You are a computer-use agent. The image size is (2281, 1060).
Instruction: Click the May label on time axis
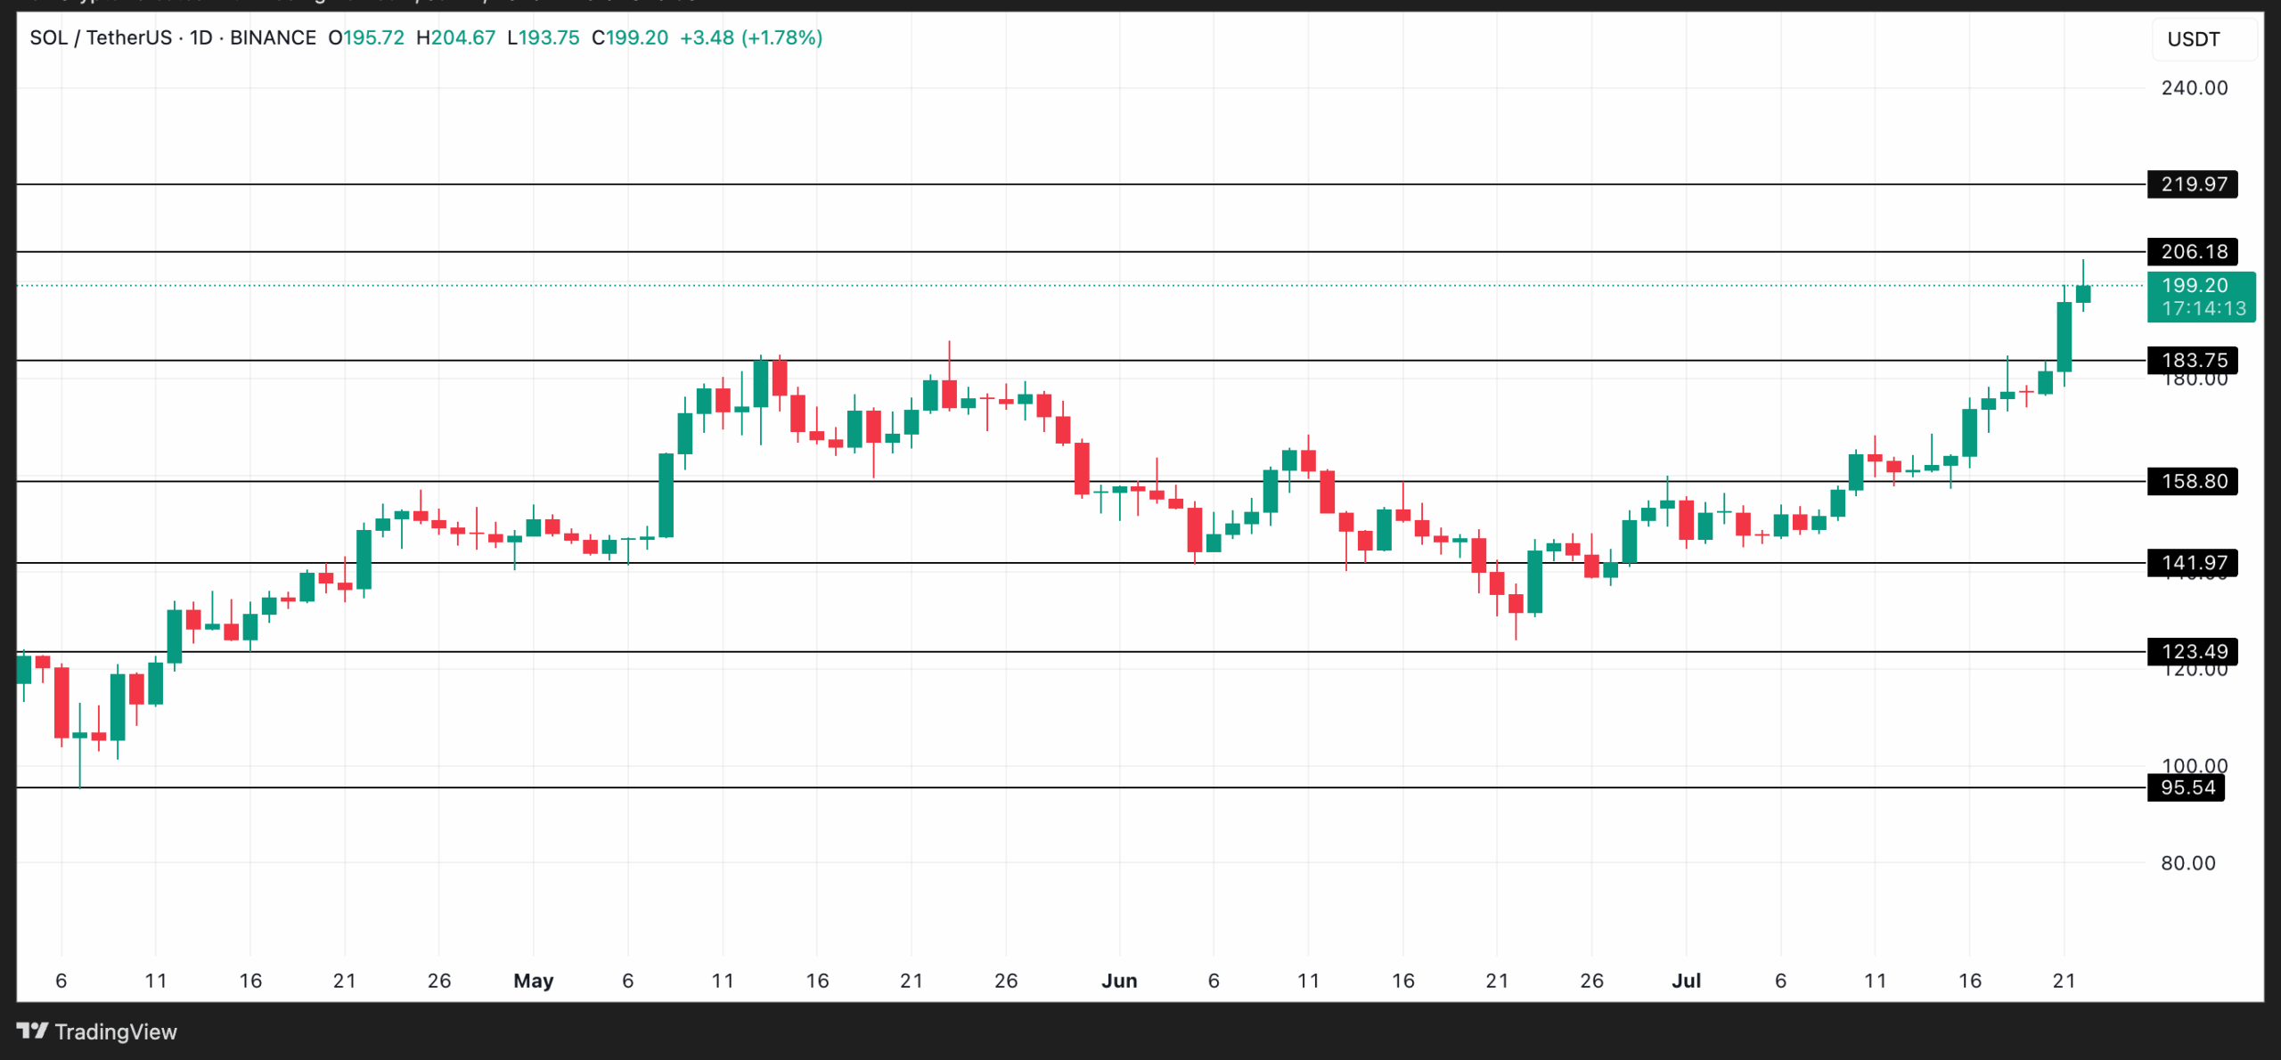pos(534,981)
